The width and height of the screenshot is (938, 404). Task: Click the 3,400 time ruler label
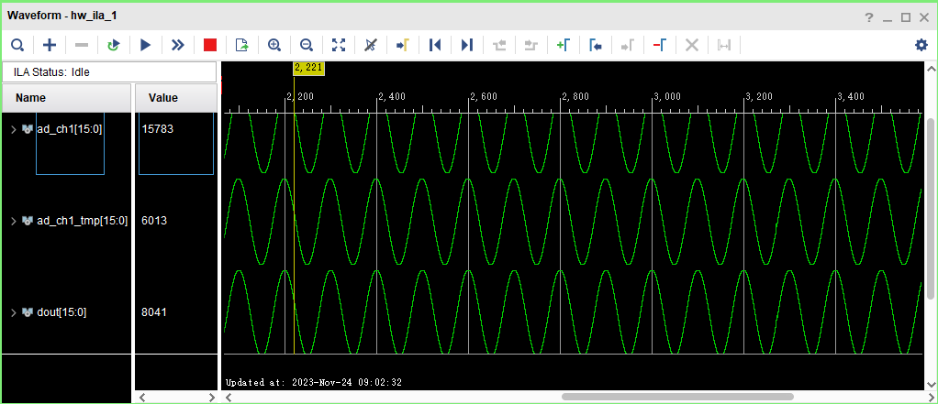pyautogui.click(x=851, y=97)
